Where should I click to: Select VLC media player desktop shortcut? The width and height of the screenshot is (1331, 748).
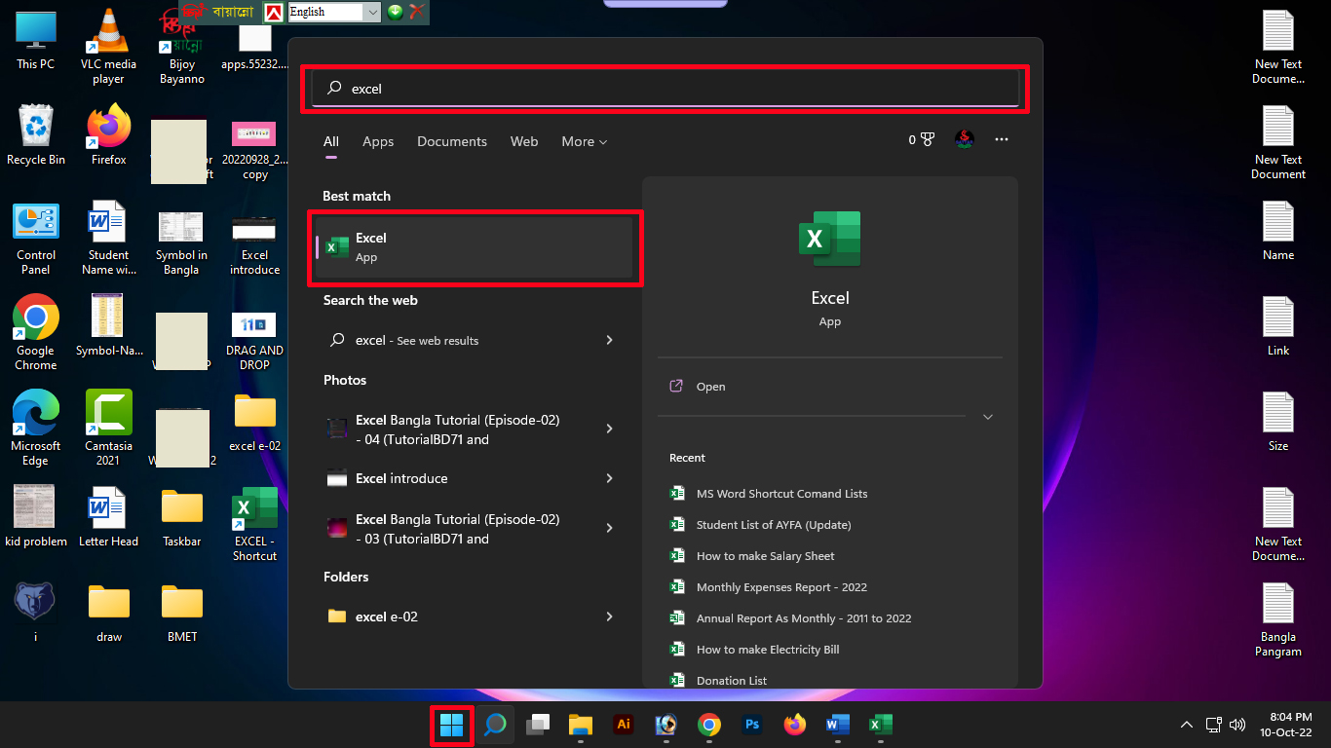click(109, 47)
